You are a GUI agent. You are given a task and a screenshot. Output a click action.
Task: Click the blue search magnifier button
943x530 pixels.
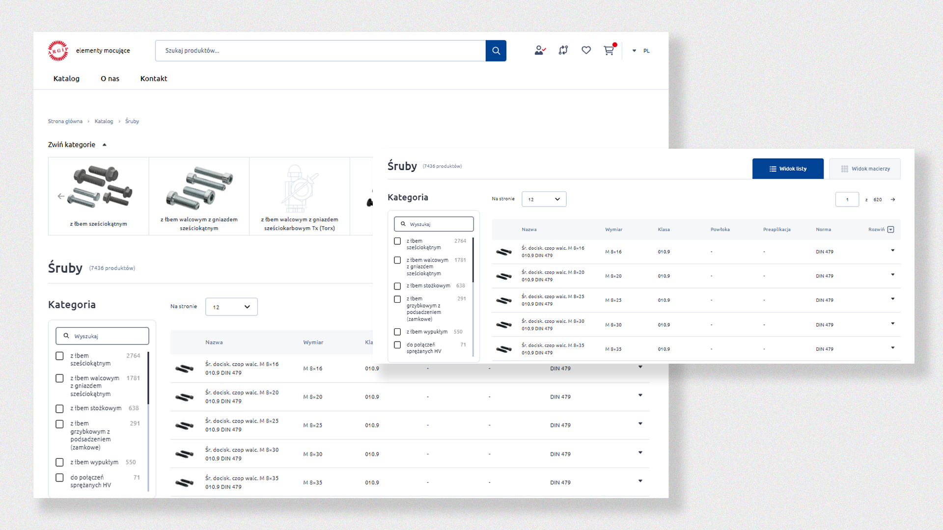click(496, 51)
